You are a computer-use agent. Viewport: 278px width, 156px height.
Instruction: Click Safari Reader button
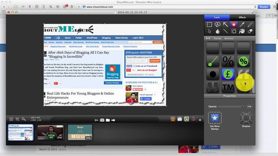(264, 7)
